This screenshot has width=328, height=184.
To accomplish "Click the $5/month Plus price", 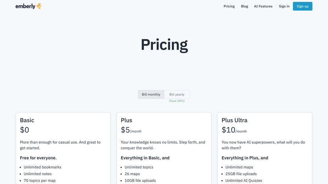I will click(x=131, y=130).
